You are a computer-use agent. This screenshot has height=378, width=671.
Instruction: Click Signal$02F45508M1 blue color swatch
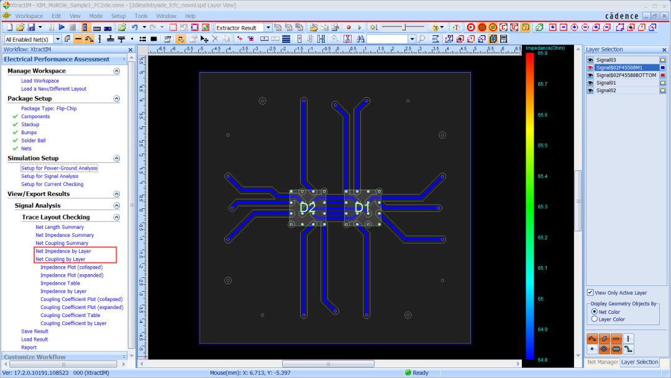[662, 68]
